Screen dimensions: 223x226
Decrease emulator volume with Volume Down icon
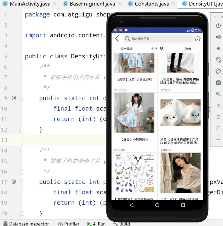218,48
